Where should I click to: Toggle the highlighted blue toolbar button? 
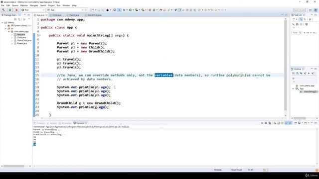(x=119, y=10)
